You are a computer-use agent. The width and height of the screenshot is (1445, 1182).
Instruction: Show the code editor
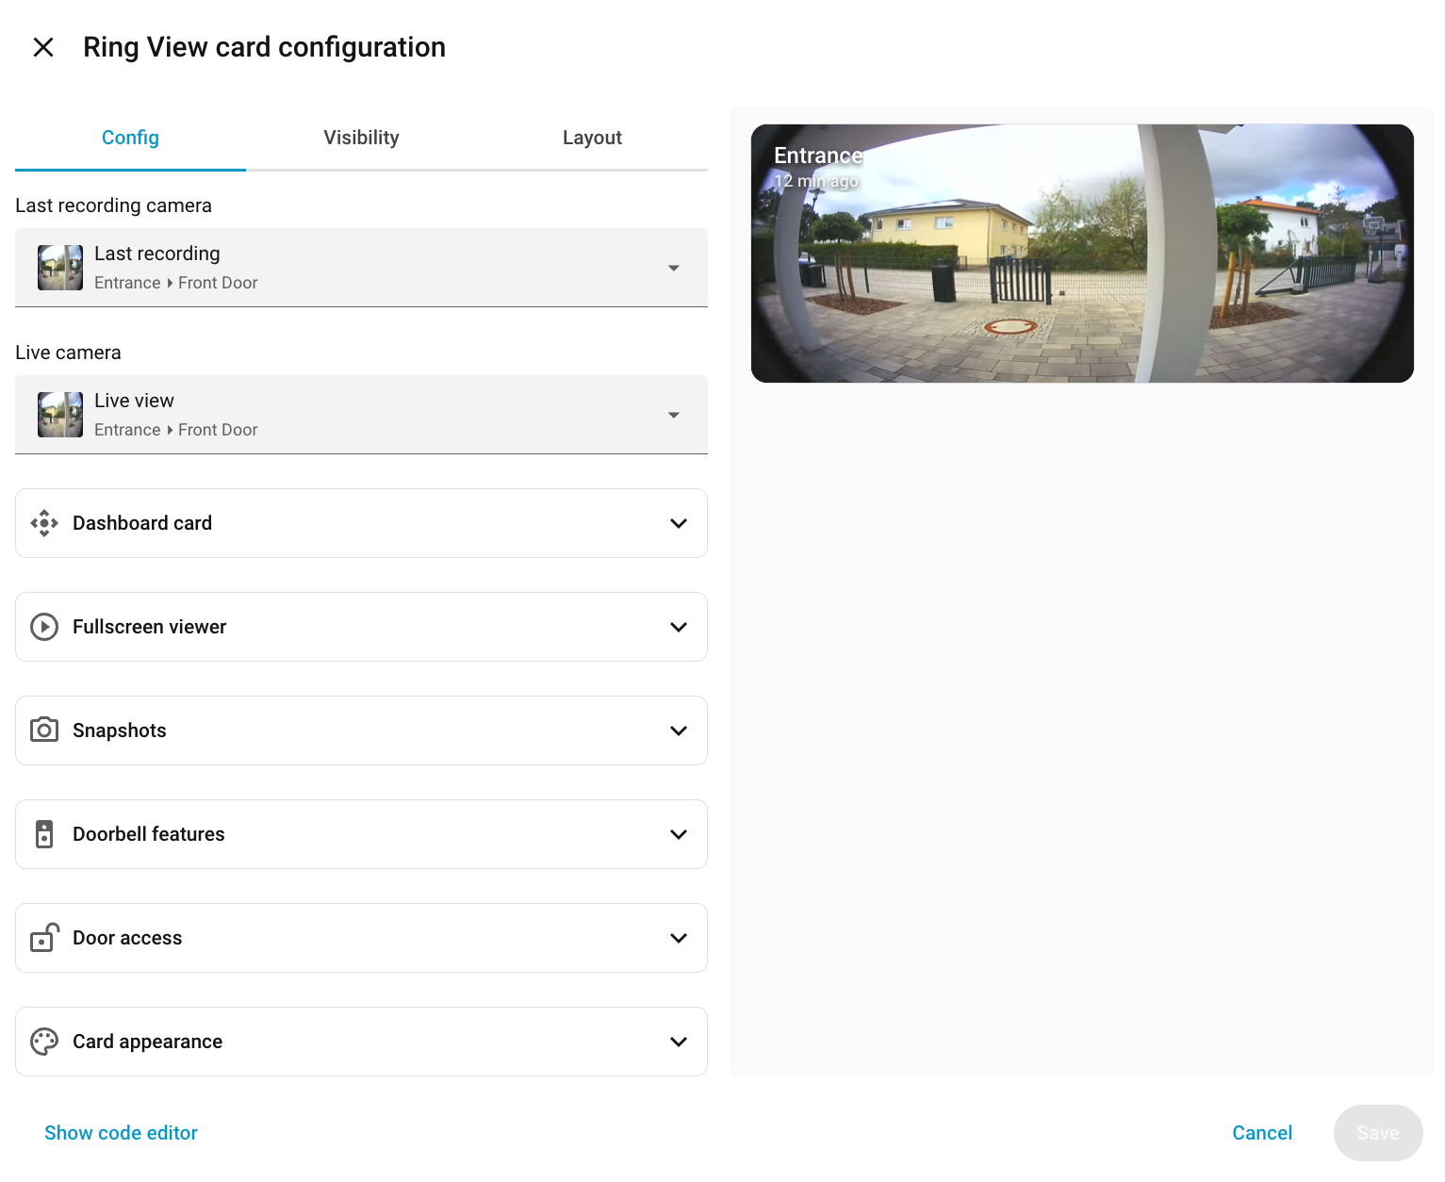click(x=121, y=1133)
